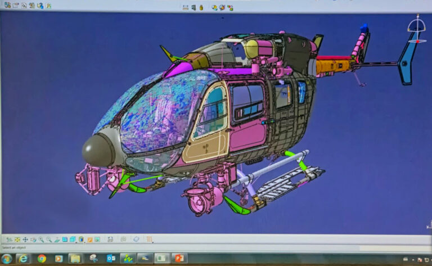Screen dimensions: 432x266
Task: Click the Zoom In magnifier icon
Action: pos(41,240)
